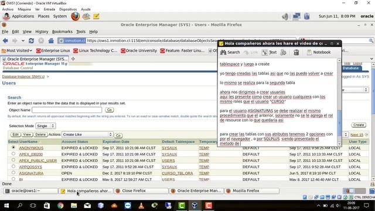The image size is (375, 211).
Task: Click the View button above users table
Action: [x=27, y=134]
